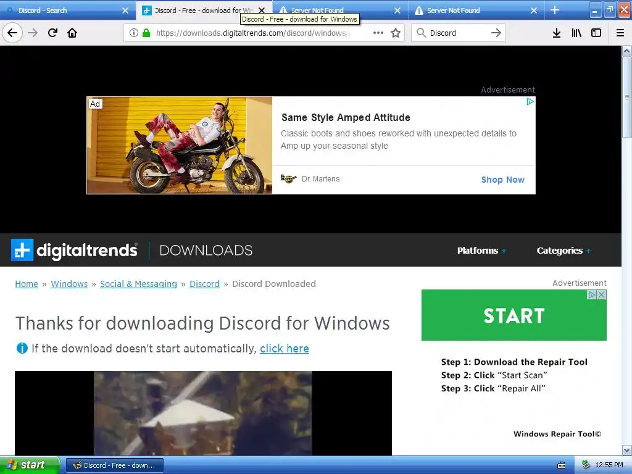The width and height of the screenshot is (632, 474).
Task: Click the DOWNLOADS header label
Action: 206,251
